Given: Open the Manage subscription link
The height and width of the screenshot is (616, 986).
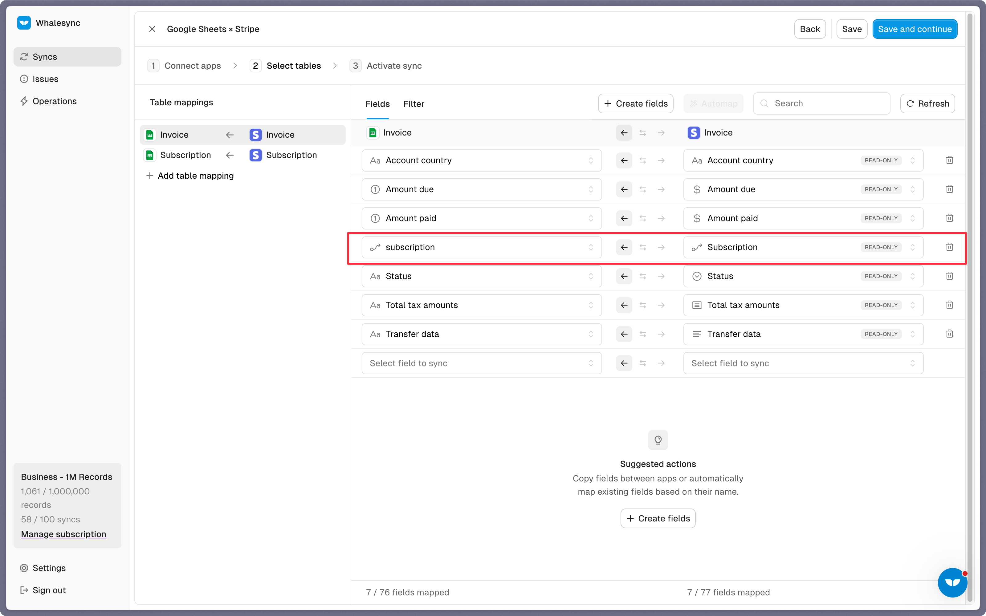Looking at the screenshot, I should point(63,534).
